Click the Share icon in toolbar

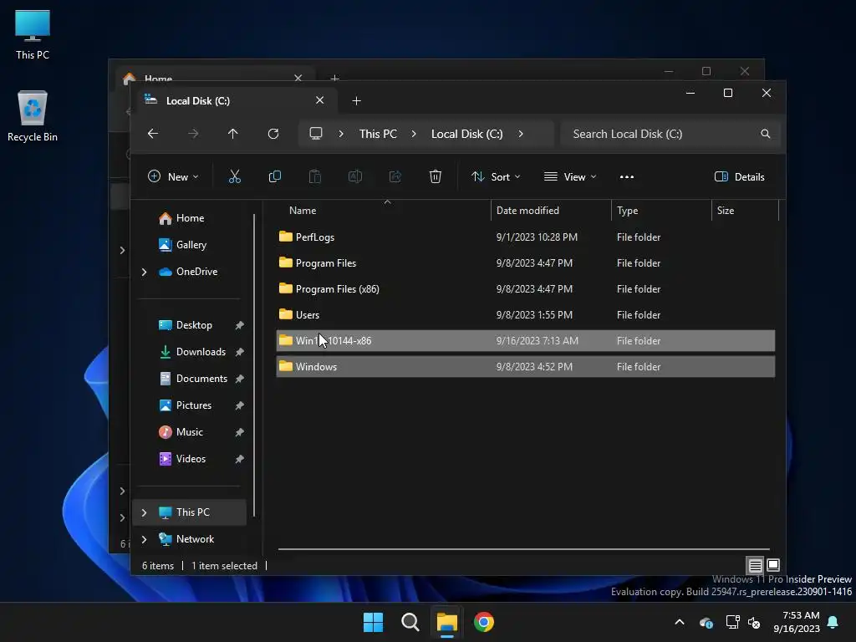click(395, 176)
